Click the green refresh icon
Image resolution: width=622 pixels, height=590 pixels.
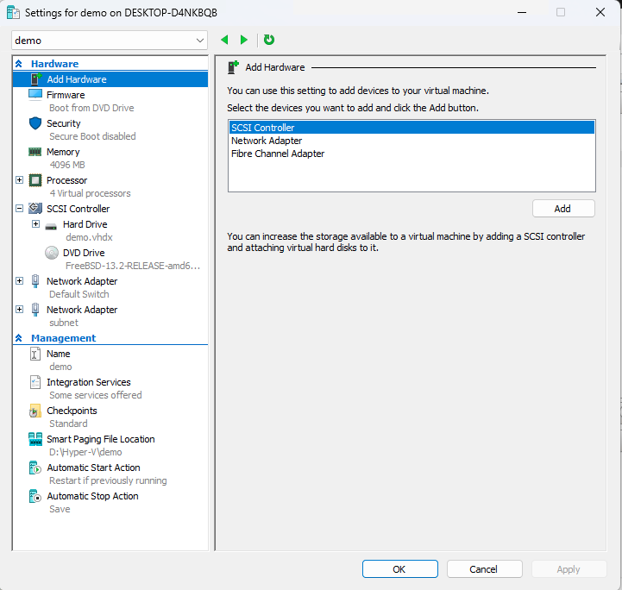(269, 40)
